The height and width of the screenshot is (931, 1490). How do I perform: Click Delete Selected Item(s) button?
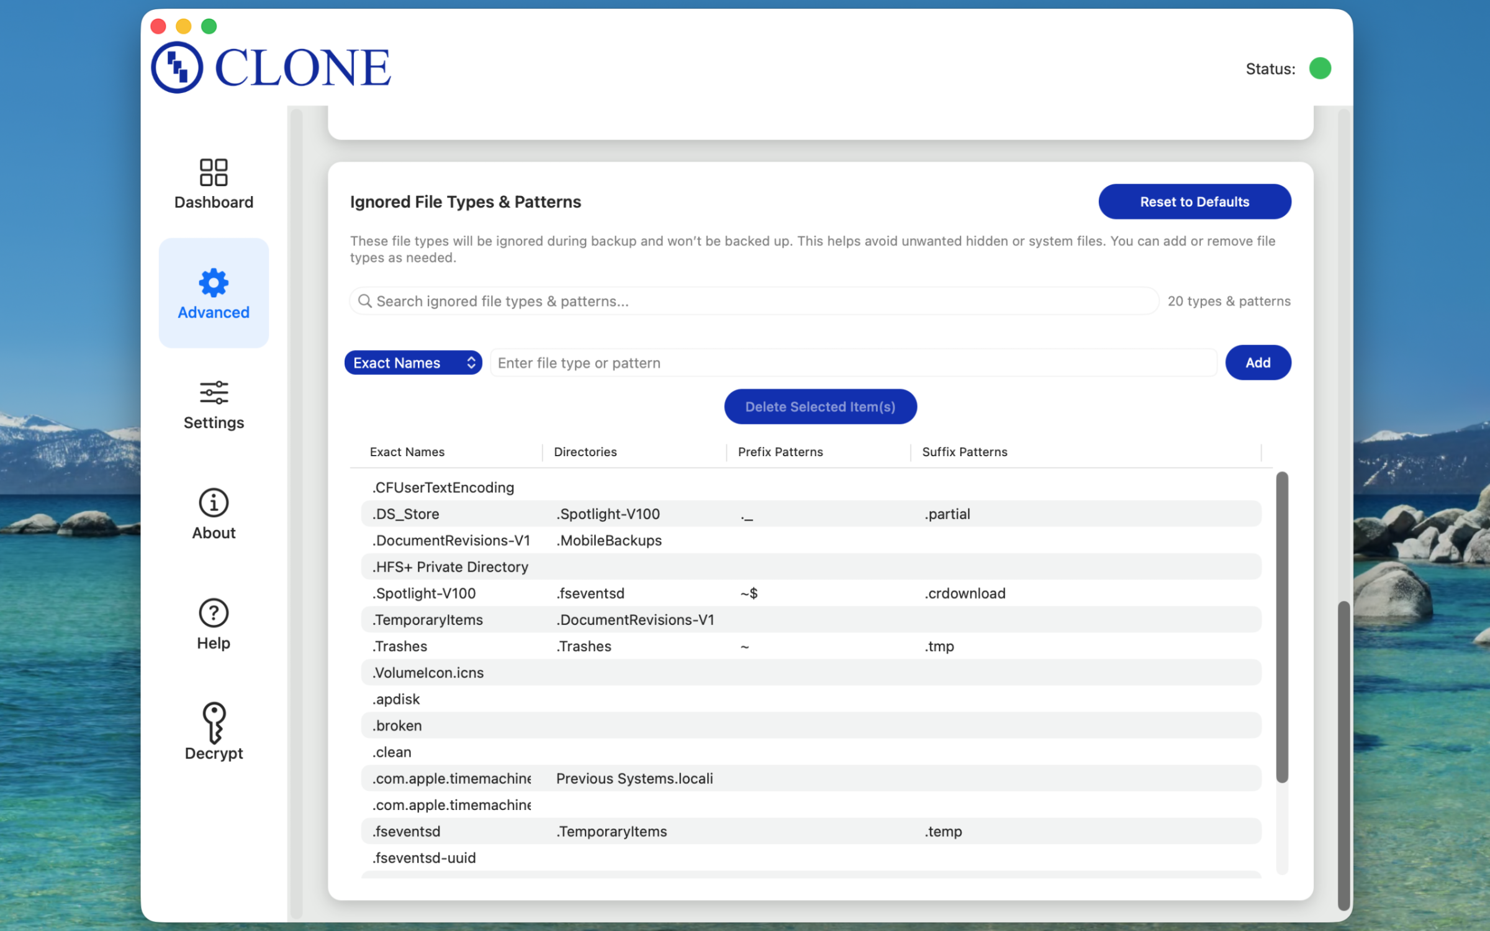coord(819,407)
